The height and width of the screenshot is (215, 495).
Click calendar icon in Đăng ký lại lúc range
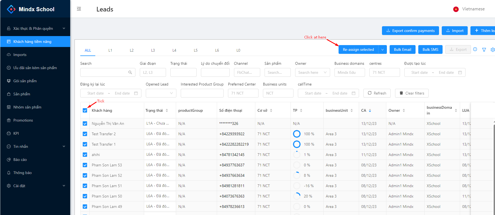136,93
